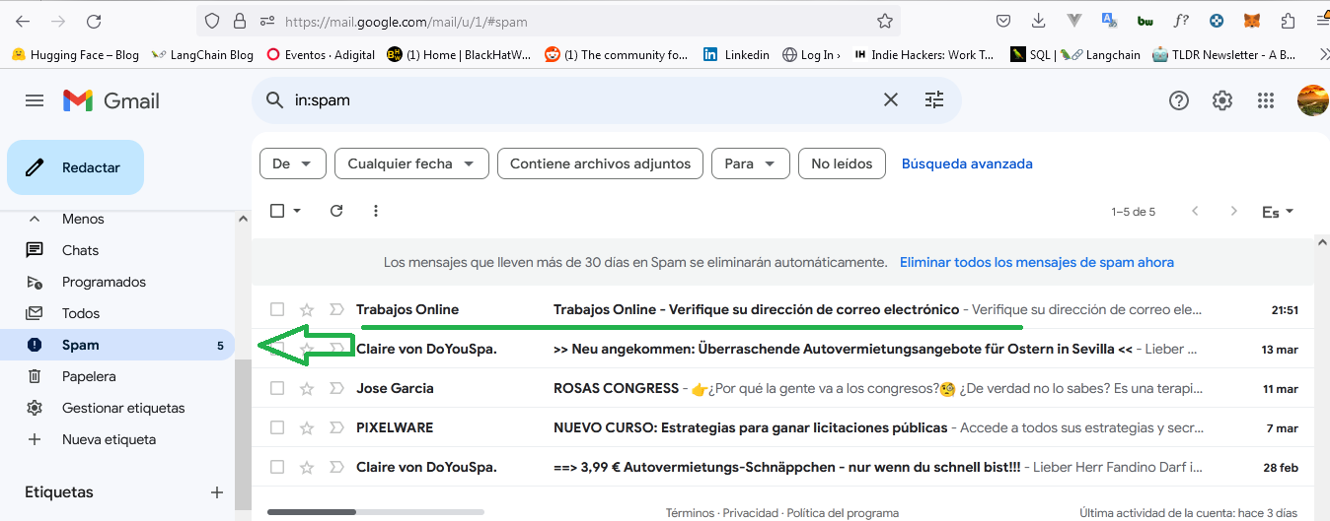Open the Gmail main menu hamburger
Viewport: 1330px width, 521px height.
tap(35, 100)
